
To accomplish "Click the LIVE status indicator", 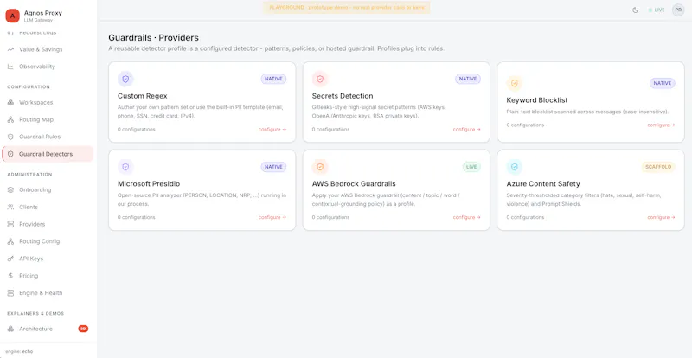I will 657,10.
